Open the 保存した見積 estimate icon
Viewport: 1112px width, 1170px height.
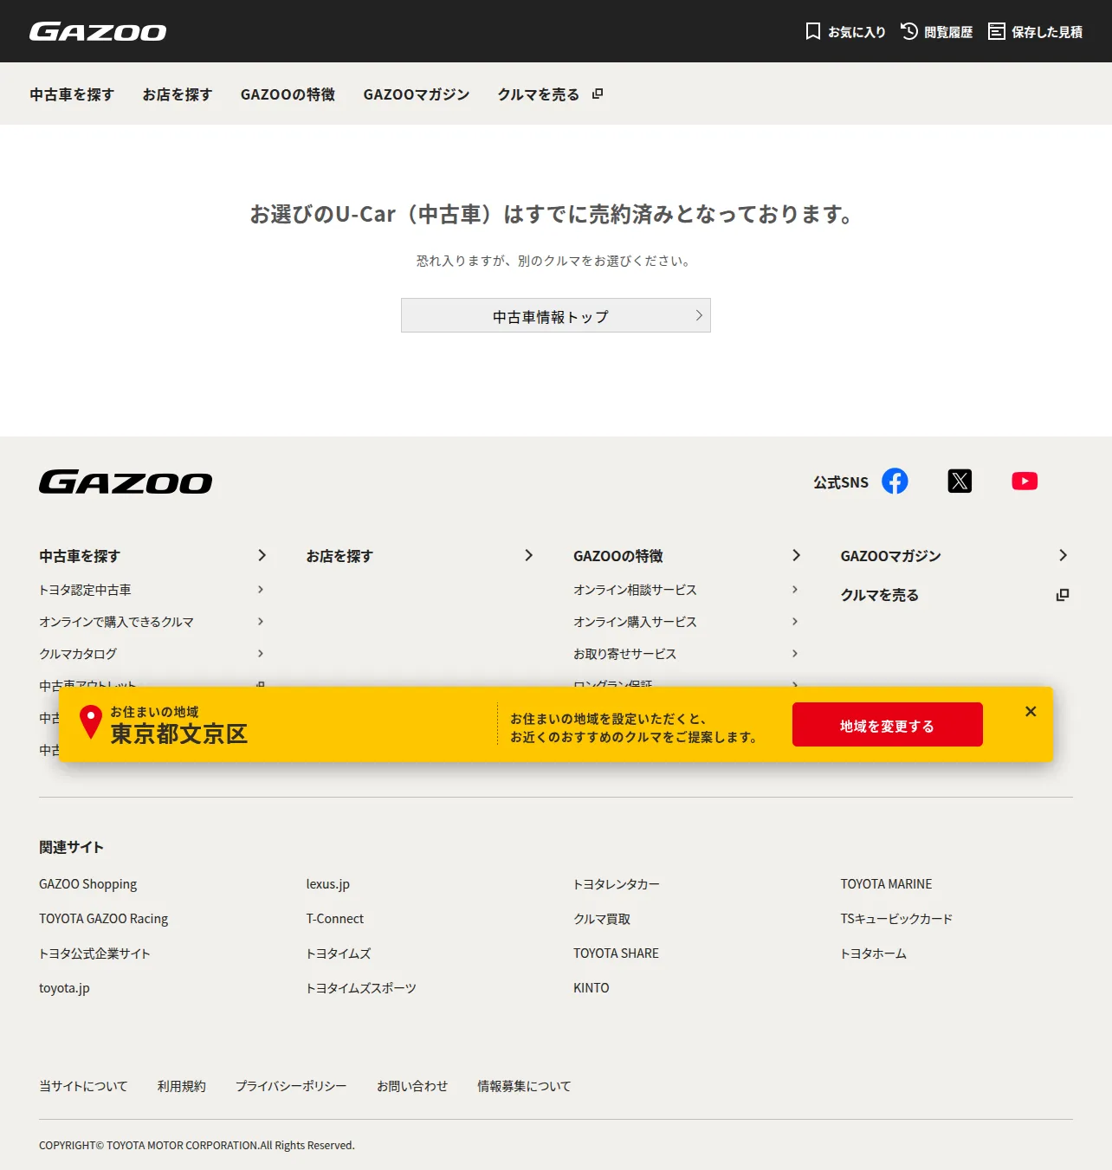coord(997,31)
